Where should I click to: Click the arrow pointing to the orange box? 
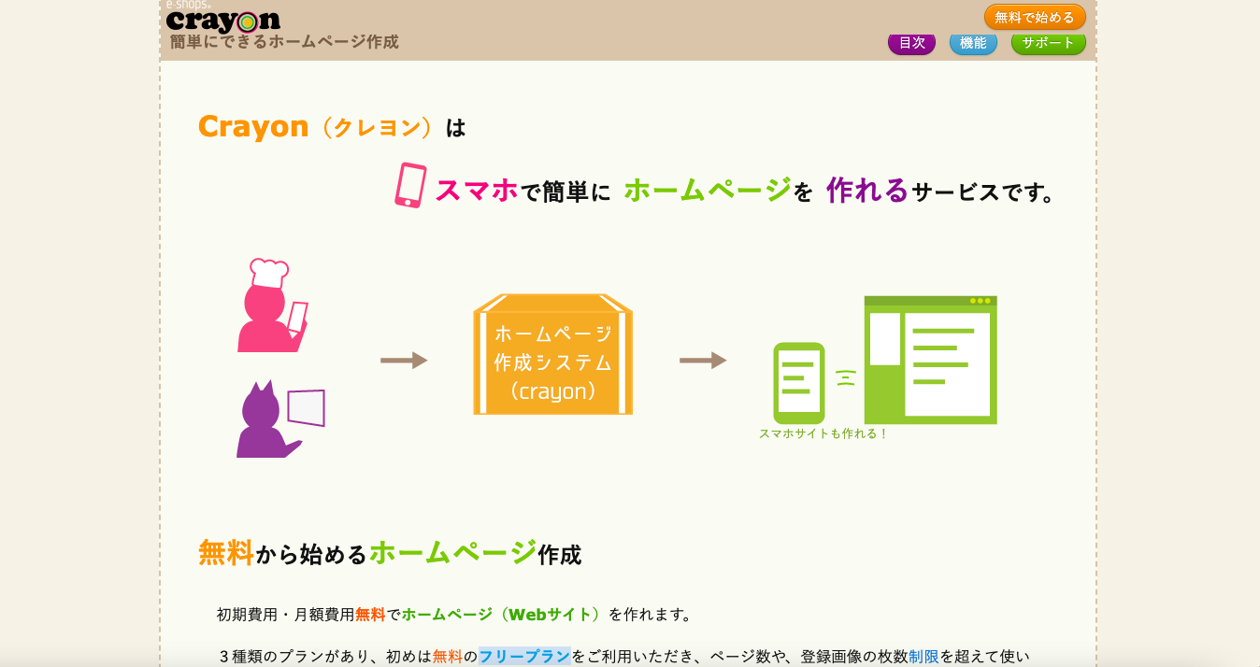(404, 361)
